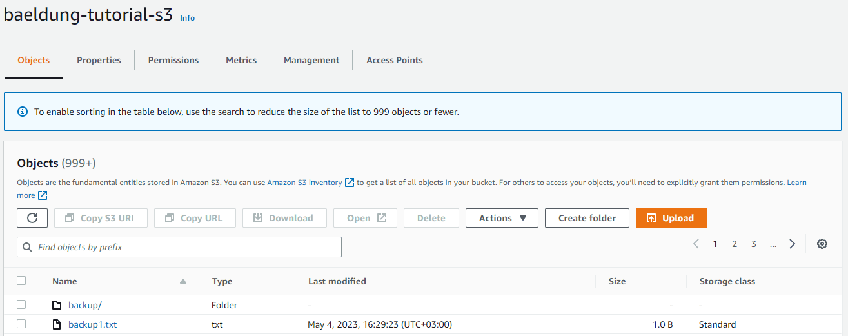
Task: Open the Info link next to bucket name
Action: 187,18
